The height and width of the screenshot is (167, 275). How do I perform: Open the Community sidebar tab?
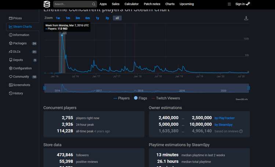22,77
